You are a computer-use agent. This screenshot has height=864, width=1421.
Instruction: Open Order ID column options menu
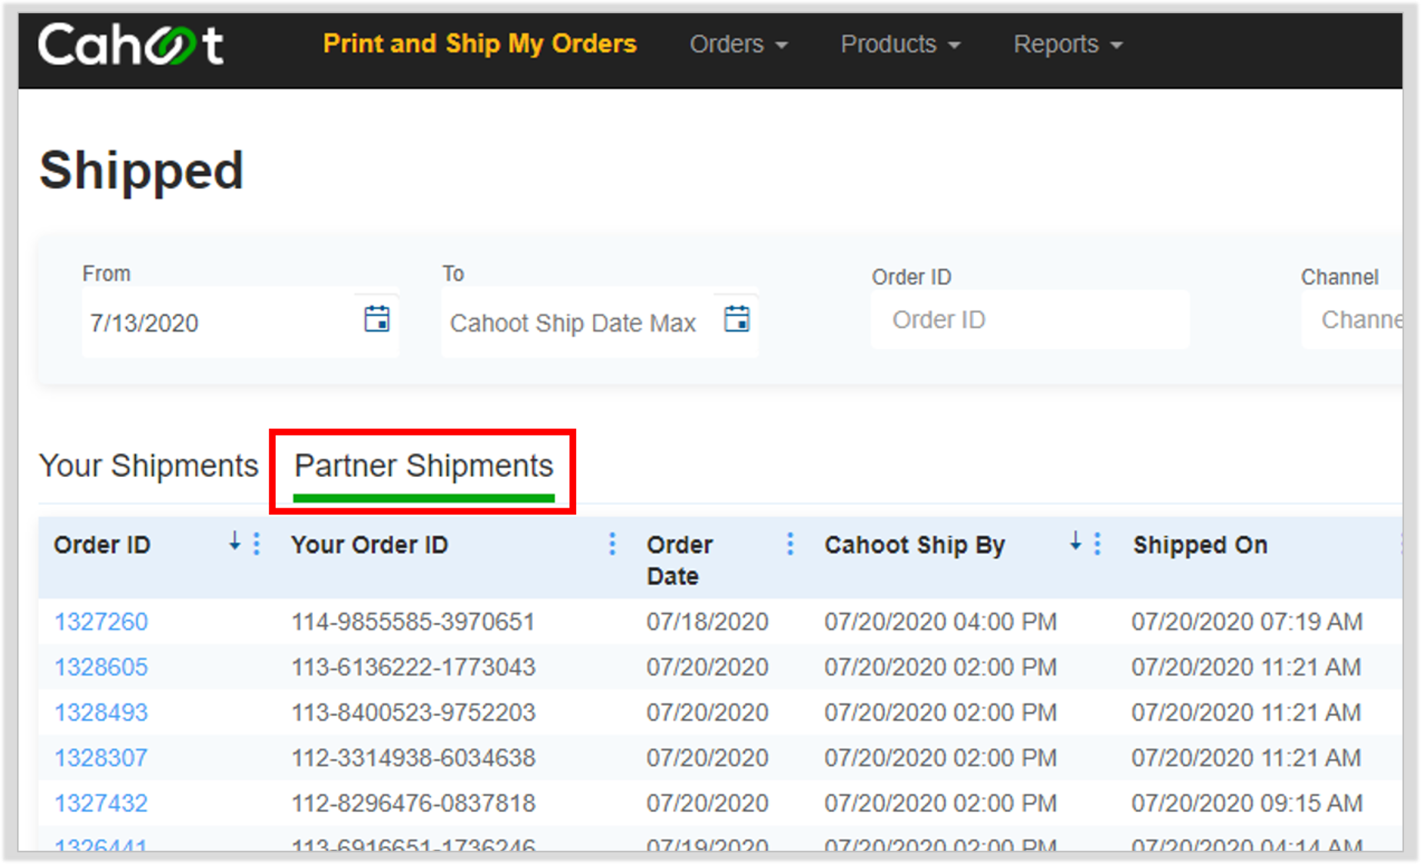[x=257, y=544]
